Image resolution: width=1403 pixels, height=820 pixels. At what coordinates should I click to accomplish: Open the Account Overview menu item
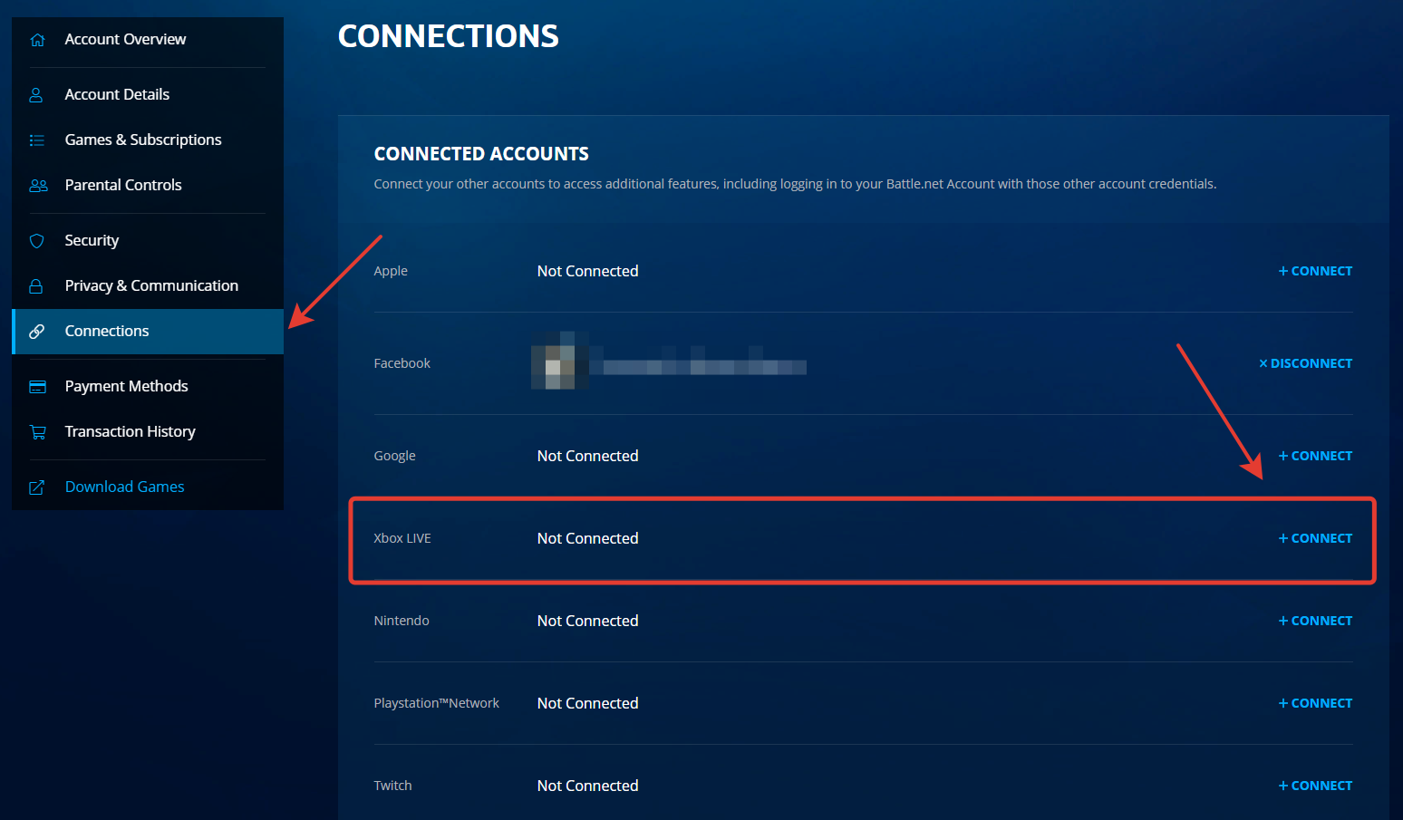click(125, 40)
